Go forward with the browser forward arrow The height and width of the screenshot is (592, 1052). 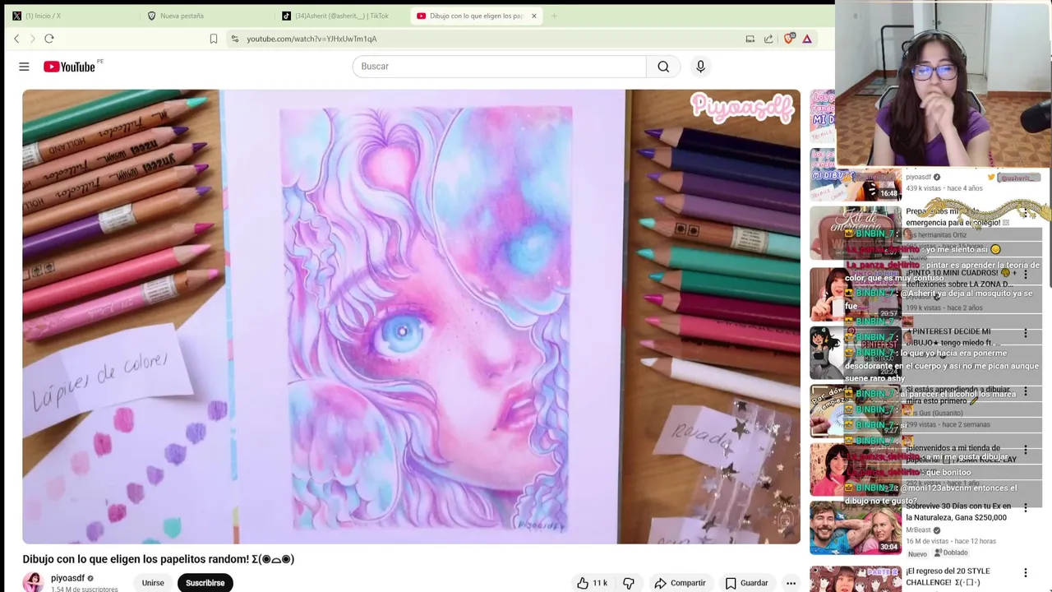pos(33,39)
